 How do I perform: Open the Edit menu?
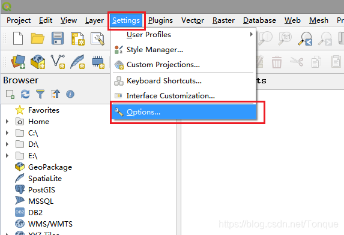[x=46, y=20]
